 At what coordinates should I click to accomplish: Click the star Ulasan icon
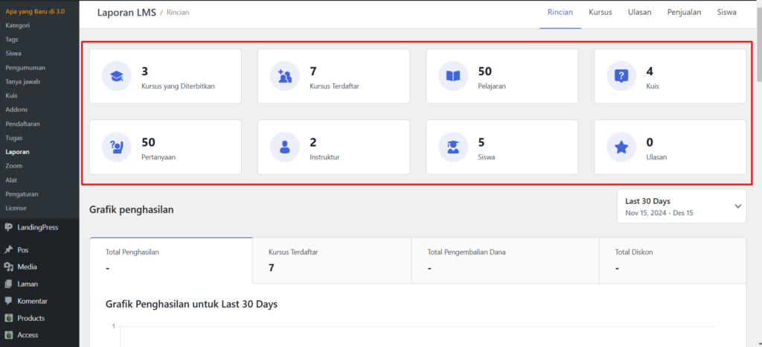621,147
